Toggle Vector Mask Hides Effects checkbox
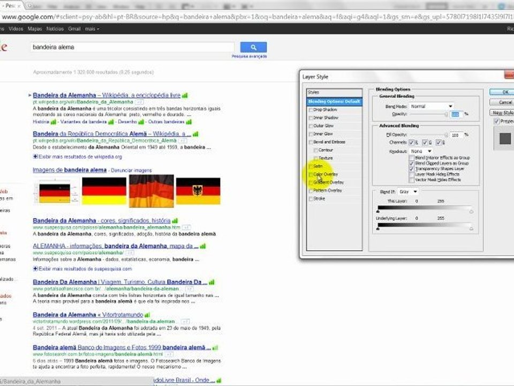The width and height of the screenshot is (514, 386). (411, 180)
